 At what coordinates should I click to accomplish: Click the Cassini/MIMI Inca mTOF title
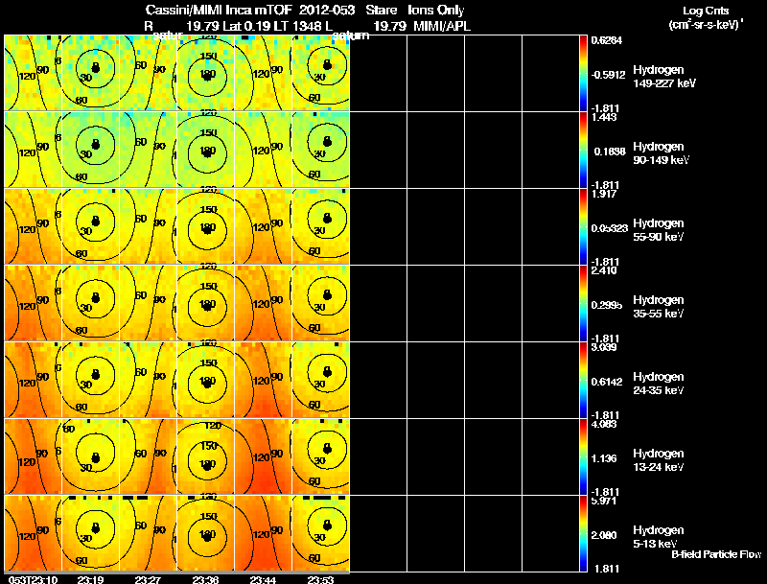pyautogui.click(x=219, y=10)
